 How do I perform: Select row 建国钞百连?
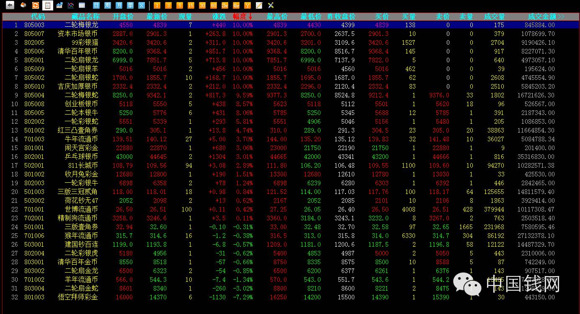pos(290,244)
